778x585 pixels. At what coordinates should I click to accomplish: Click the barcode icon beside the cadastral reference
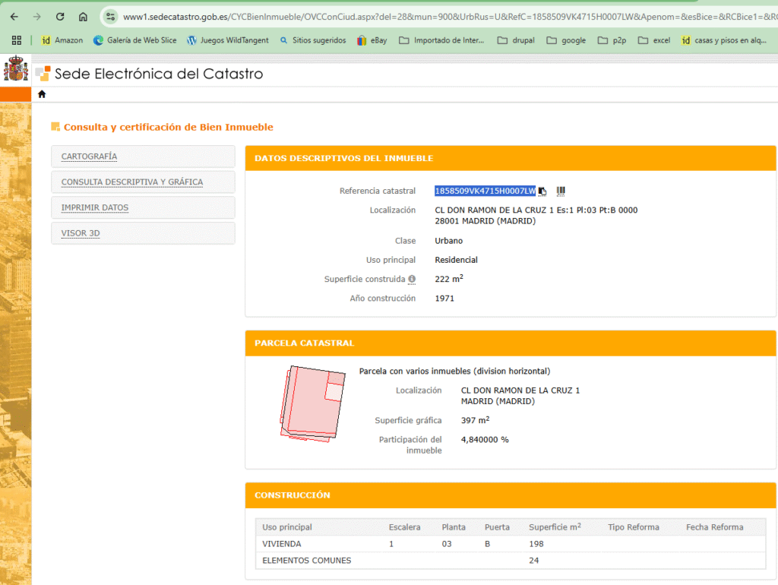pyautogui.click(x=561, y=191)
